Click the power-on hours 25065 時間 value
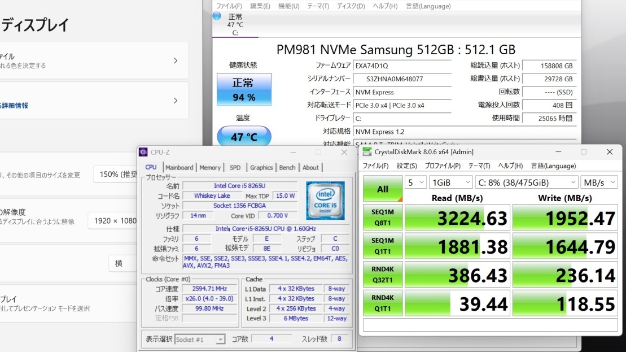The width and height of the screenshot is (626, 352). [x=549, y=118]
